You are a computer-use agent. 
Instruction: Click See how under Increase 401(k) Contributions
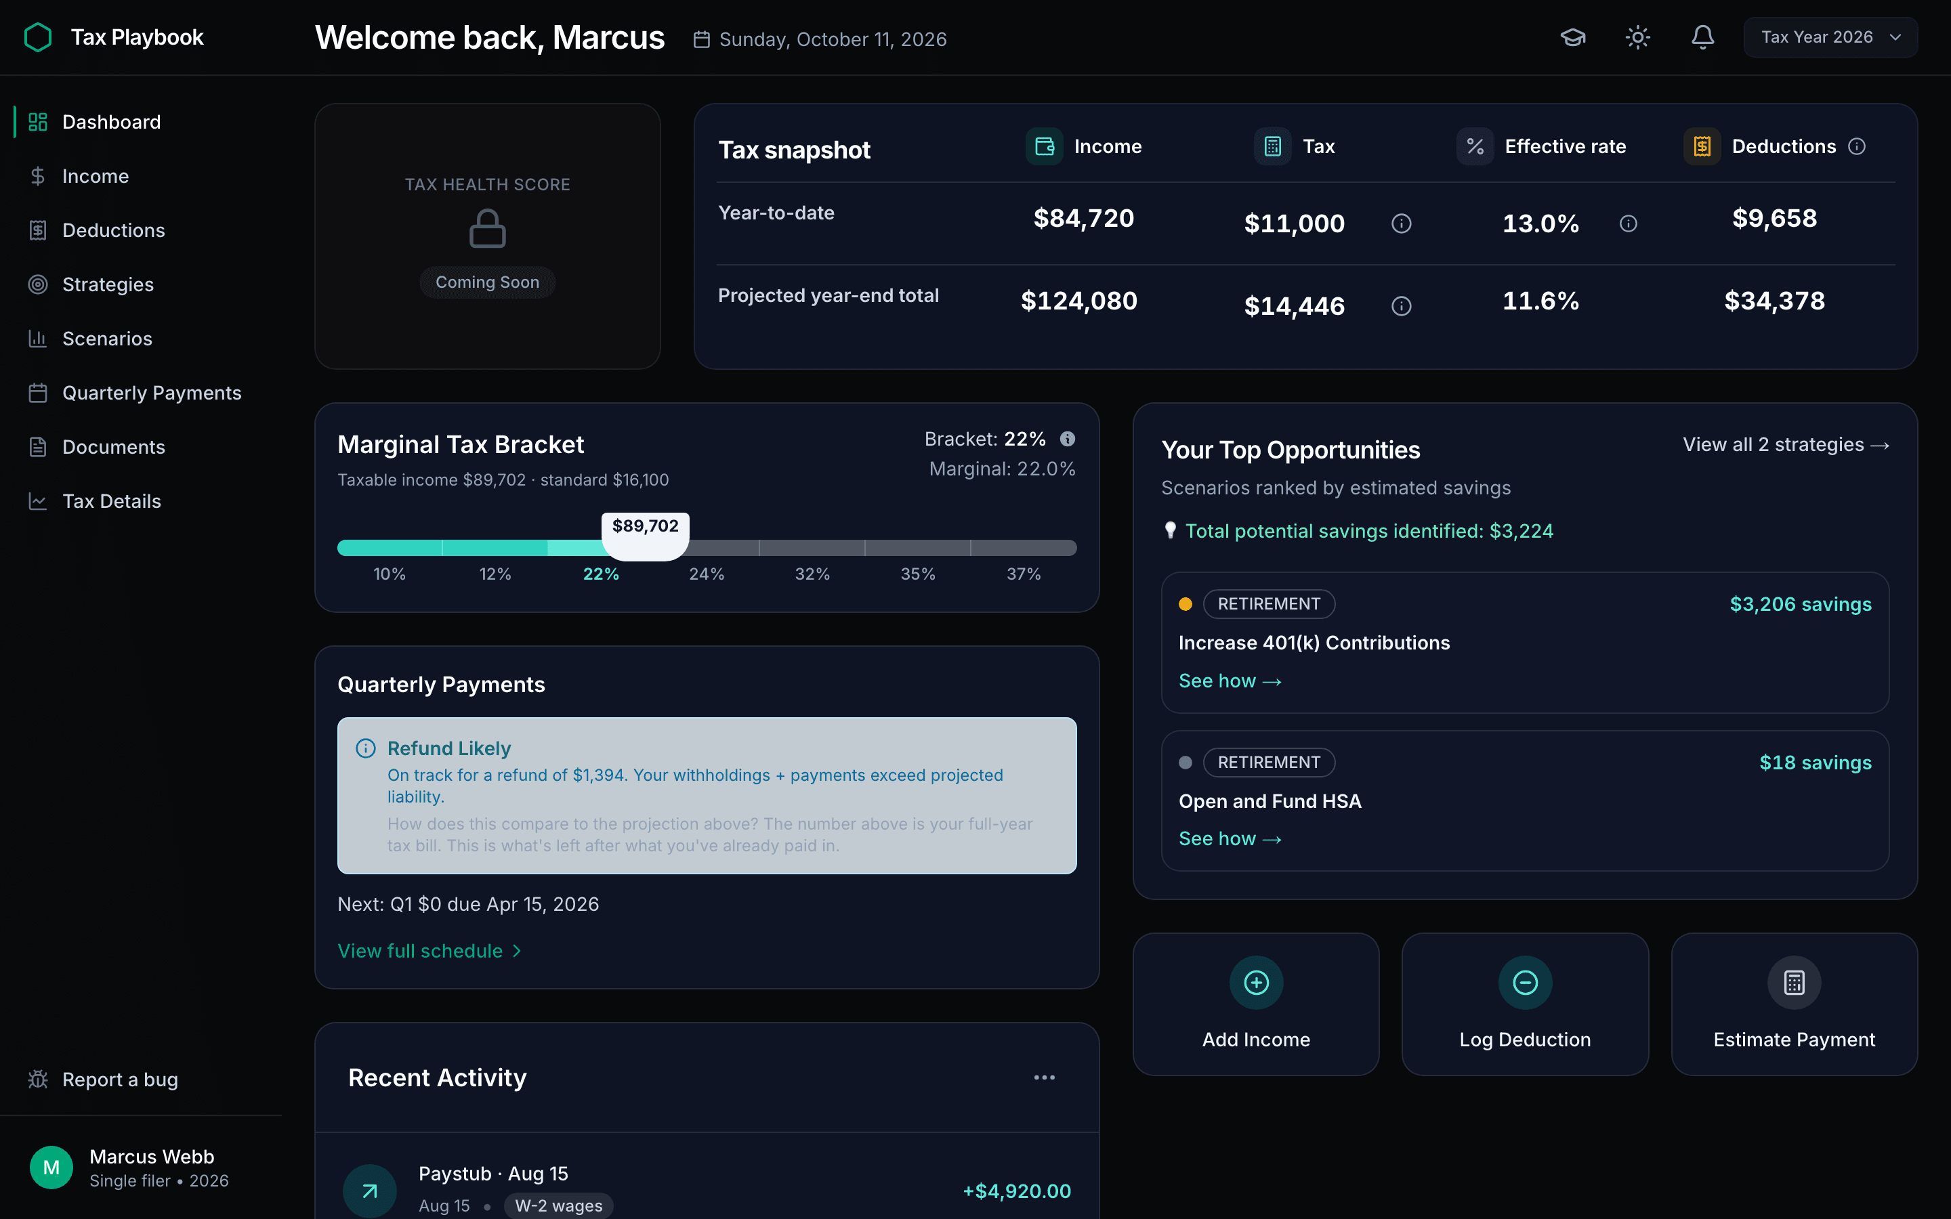click(x=1230, y=681)
